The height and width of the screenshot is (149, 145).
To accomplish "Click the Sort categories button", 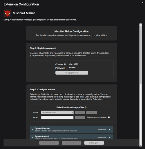I will pos(94,143).
